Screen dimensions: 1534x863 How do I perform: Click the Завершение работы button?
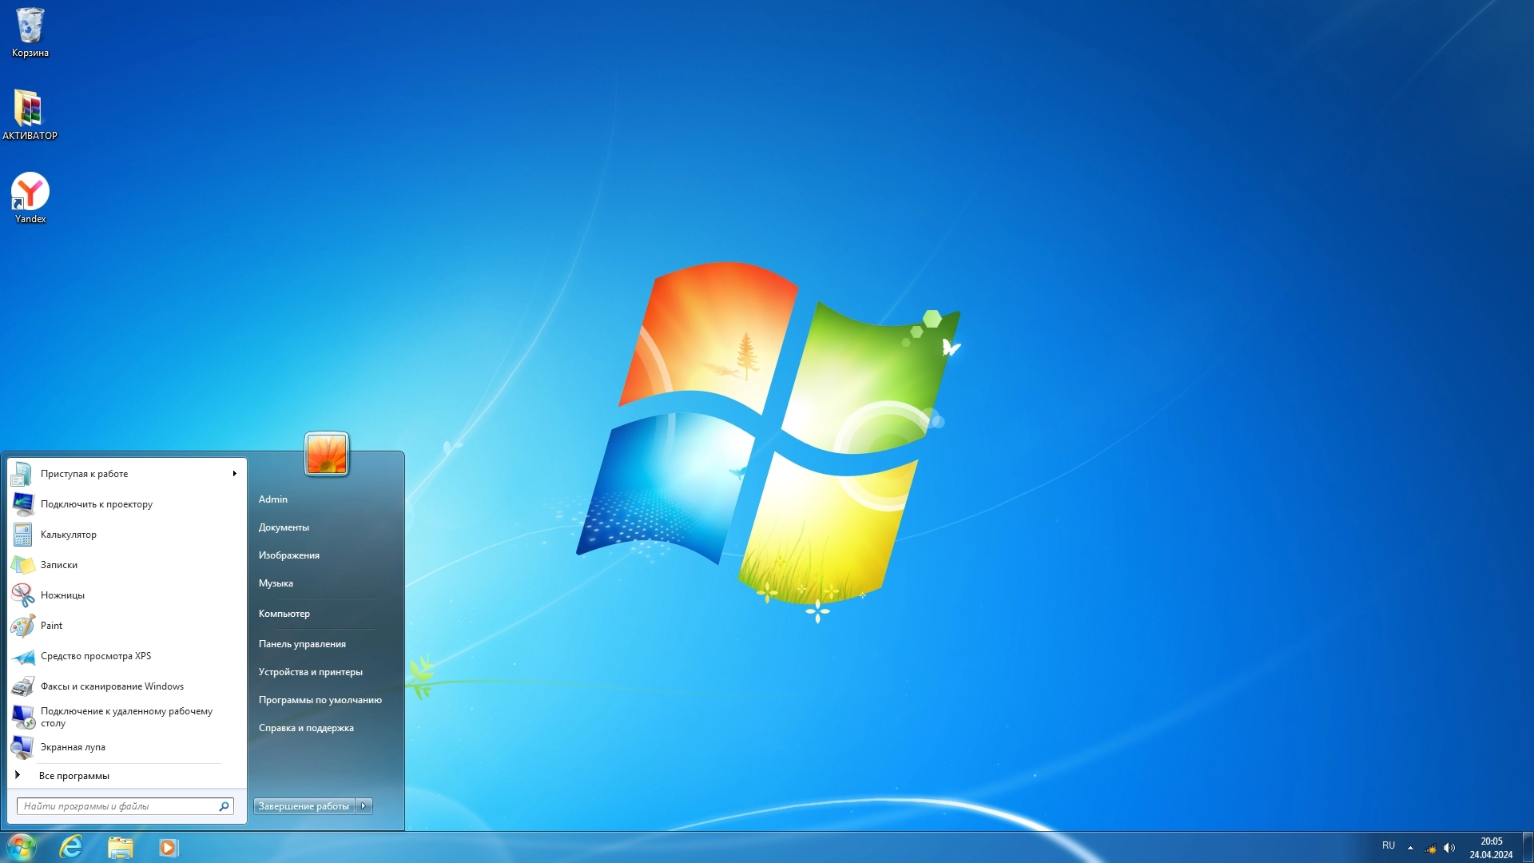point(302,805)
